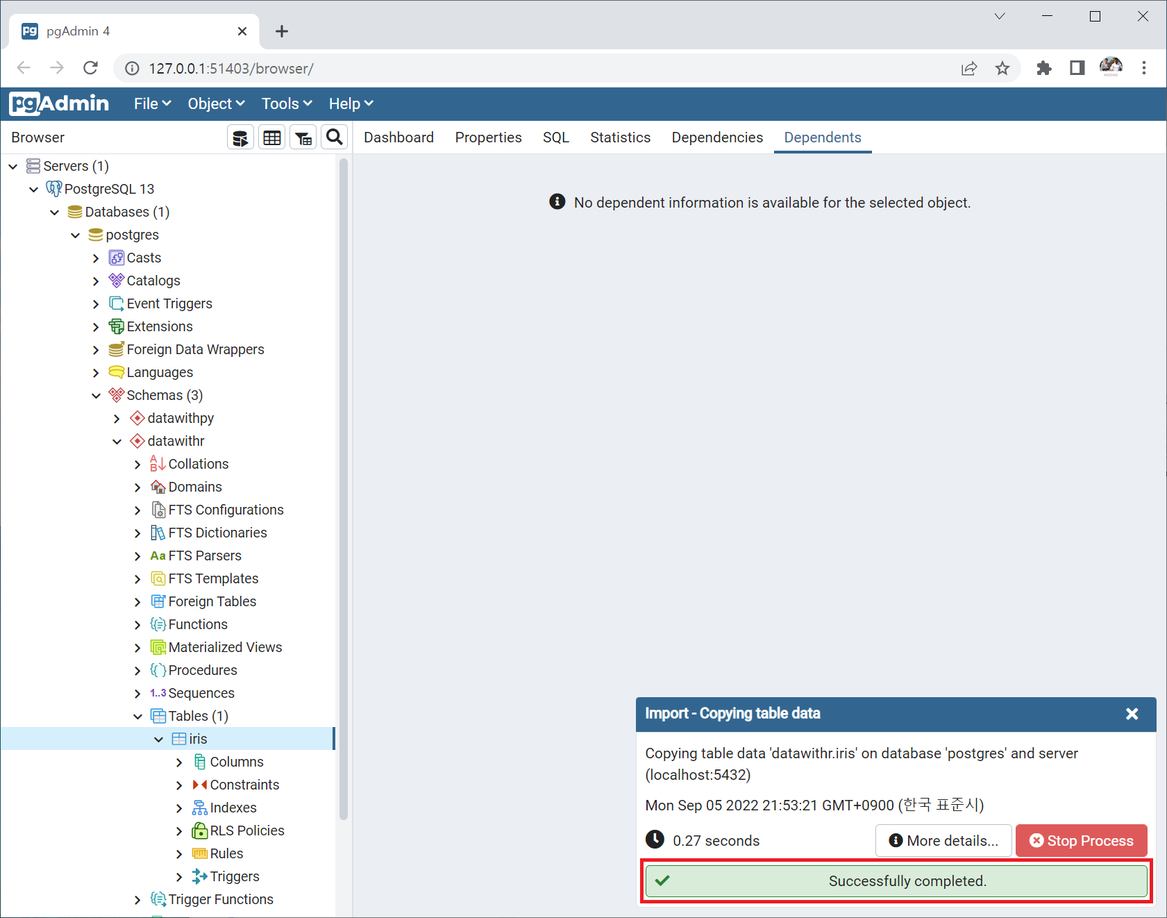This screenshot has height=918, width=1167.
Task: Open the File menu
Action: tap(152, 103)
